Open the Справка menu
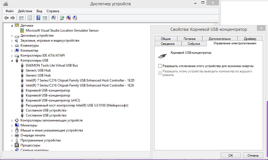This screenshot has height=160, width=268. coord(53,11)
